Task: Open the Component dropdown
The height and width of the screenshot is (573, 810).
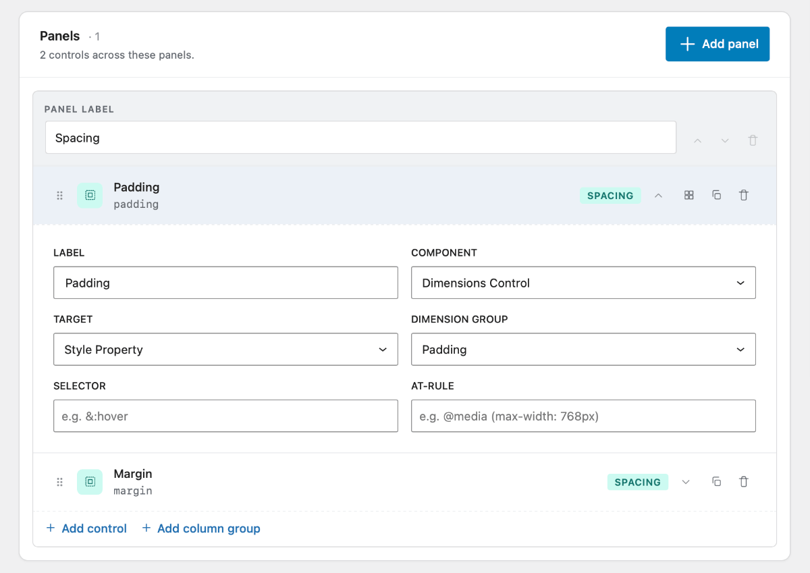Action: pos(583,283)
